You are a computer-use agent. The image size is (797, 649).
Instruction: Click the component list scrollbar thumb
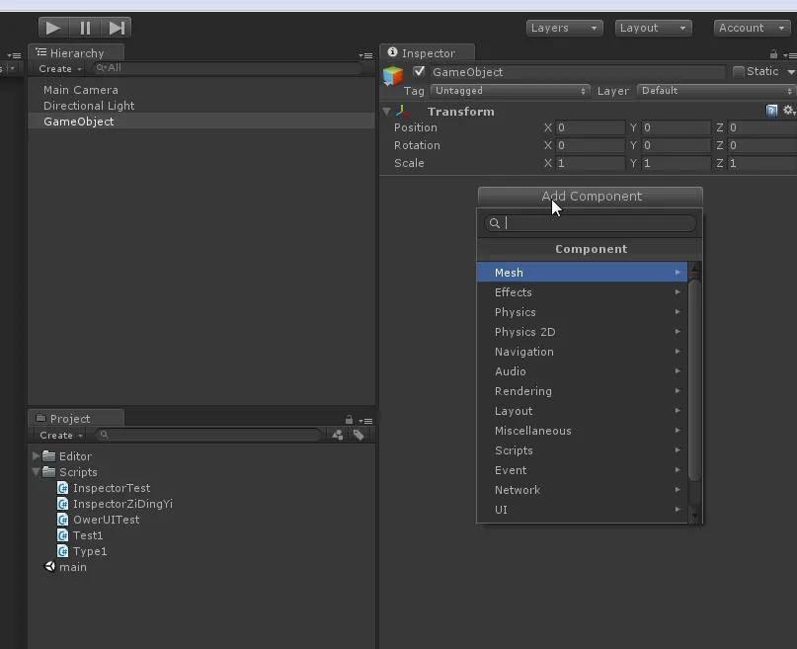pyautogui.click(x=695, y=379)
